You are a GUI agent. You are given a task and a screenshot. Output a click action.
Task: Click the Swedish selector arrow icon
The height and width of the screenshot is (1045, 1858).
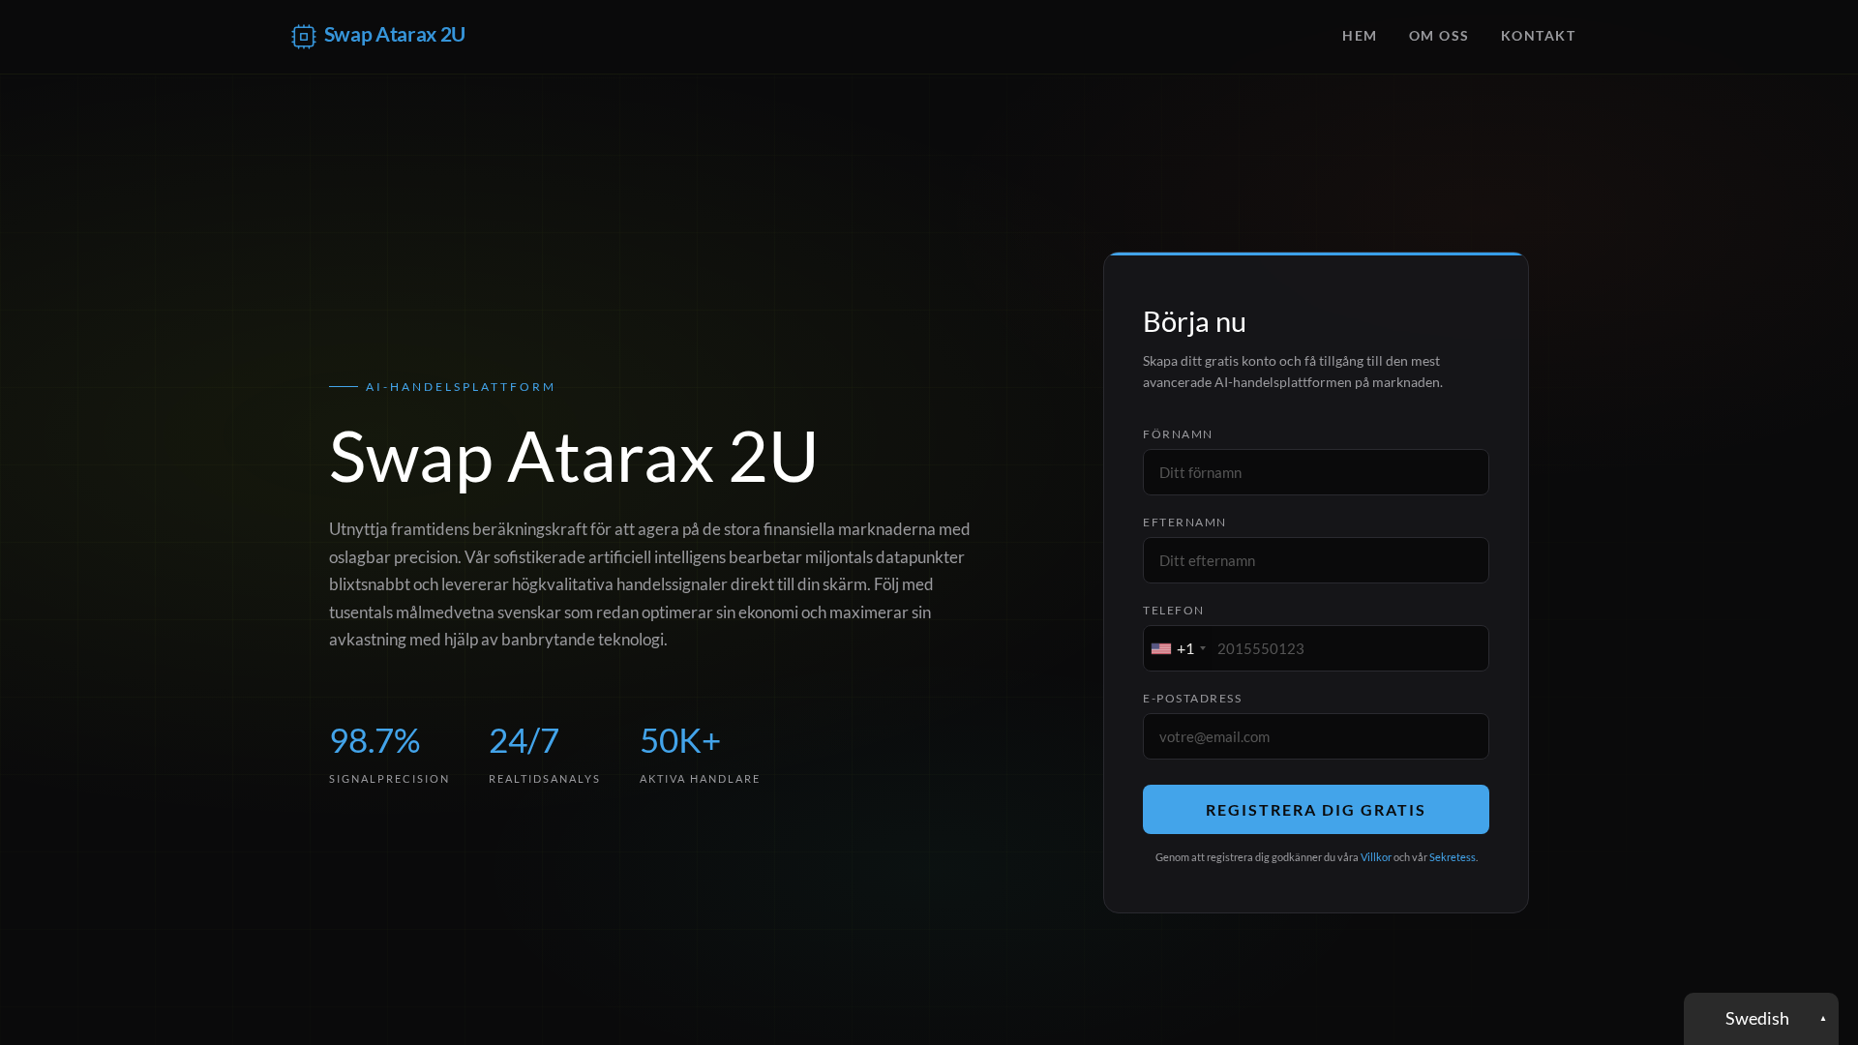coord(1823,1019)
